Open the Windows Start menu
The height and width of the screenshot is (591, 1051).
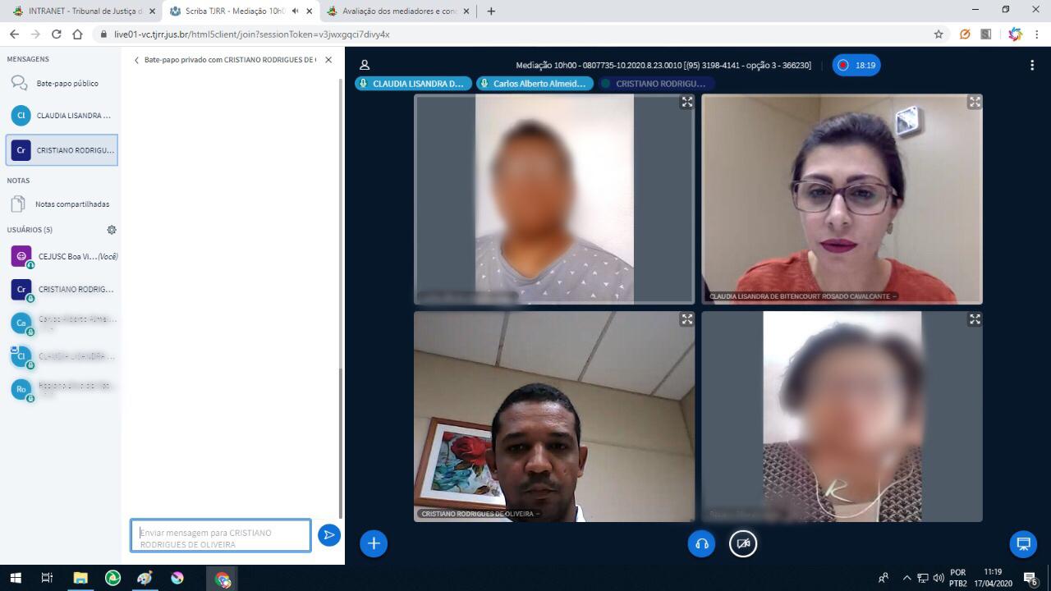click(15, 578)
